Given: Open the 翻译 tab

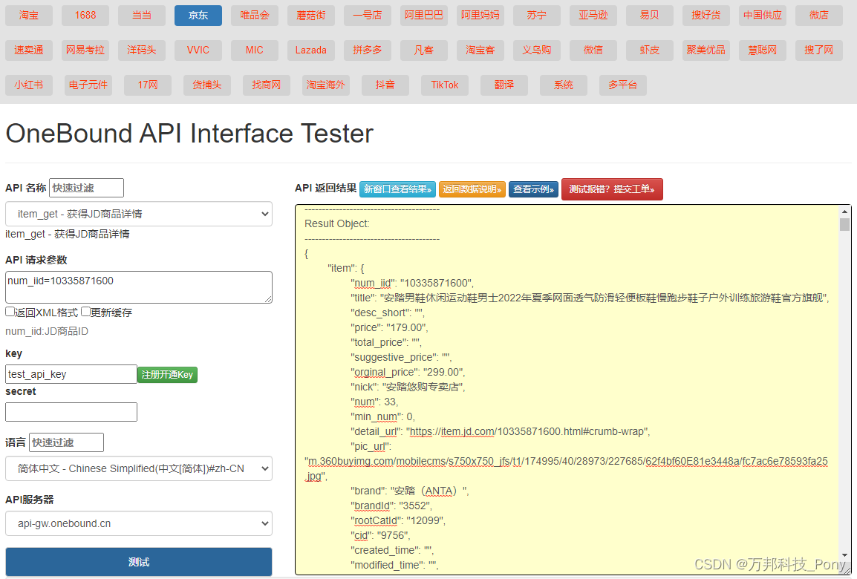Looking at the screenshot, I should click(504, 85).
